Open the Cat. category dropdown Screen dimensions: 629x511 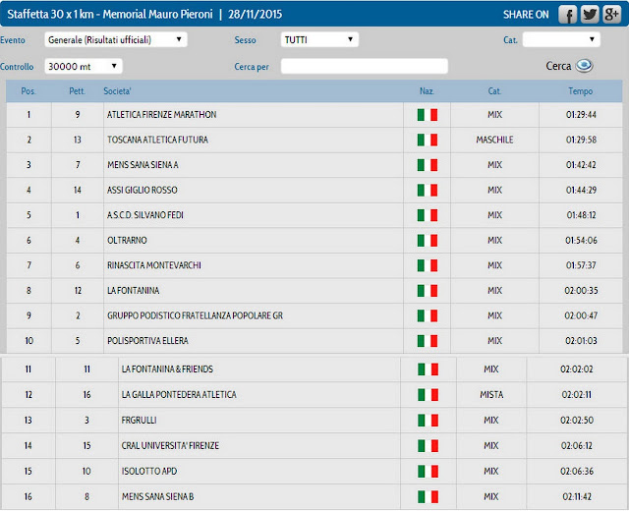561,39
